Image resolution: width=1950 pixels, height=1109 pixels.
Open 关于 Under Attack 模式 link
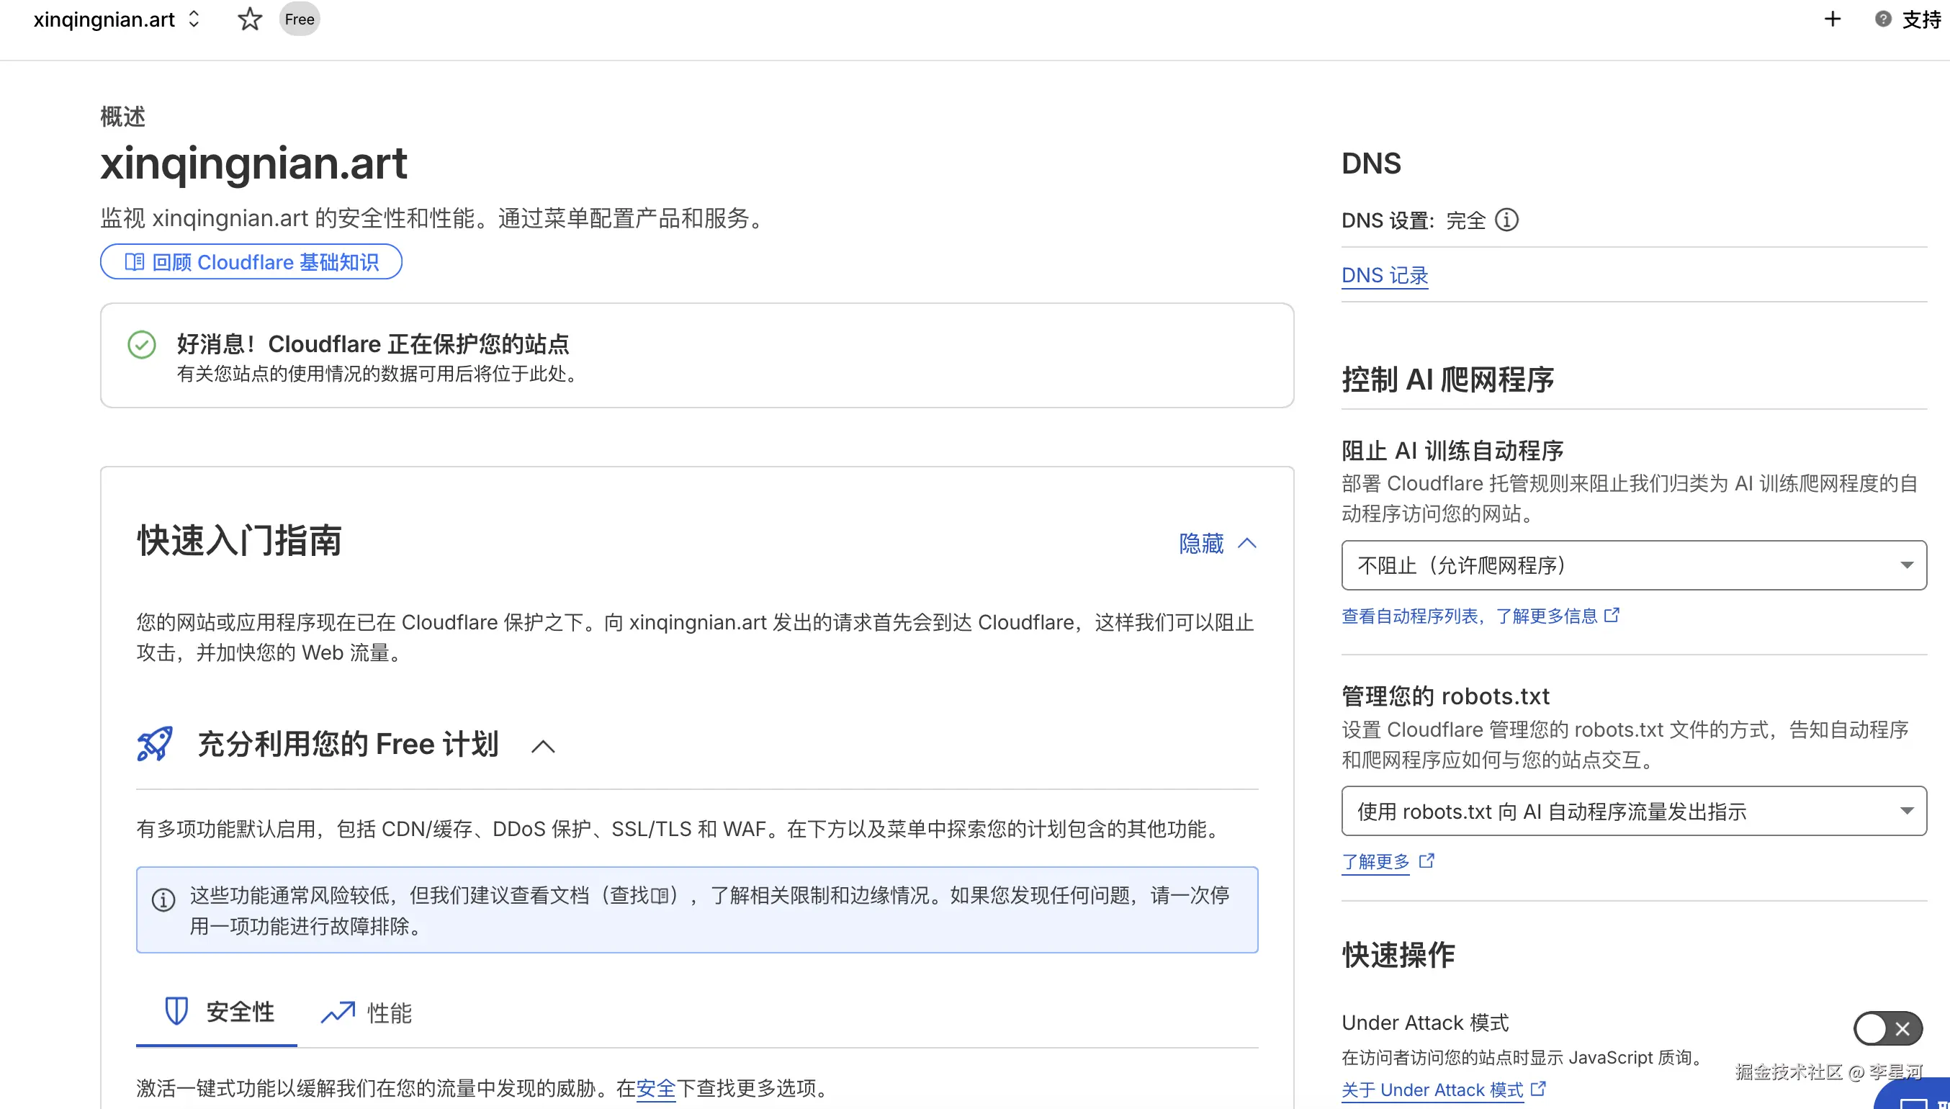coord(1432,1090)
